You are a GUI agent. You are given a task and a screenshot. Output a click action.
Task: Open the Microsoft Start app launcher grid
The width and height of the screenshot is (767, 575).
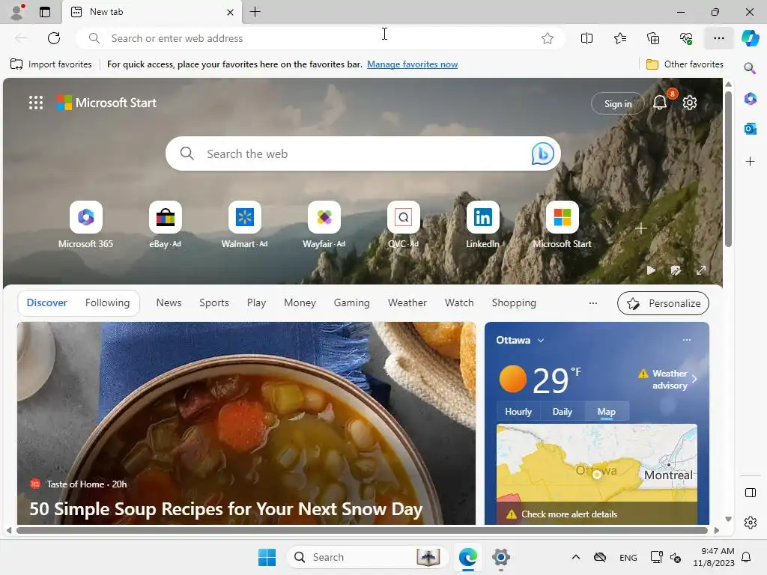[x=36, y=103]
